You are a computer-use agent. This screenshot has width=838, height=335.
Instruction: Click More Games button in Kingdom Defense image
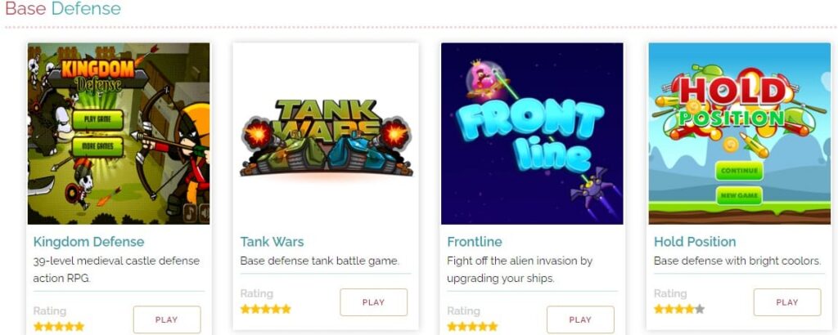point(98,147)
